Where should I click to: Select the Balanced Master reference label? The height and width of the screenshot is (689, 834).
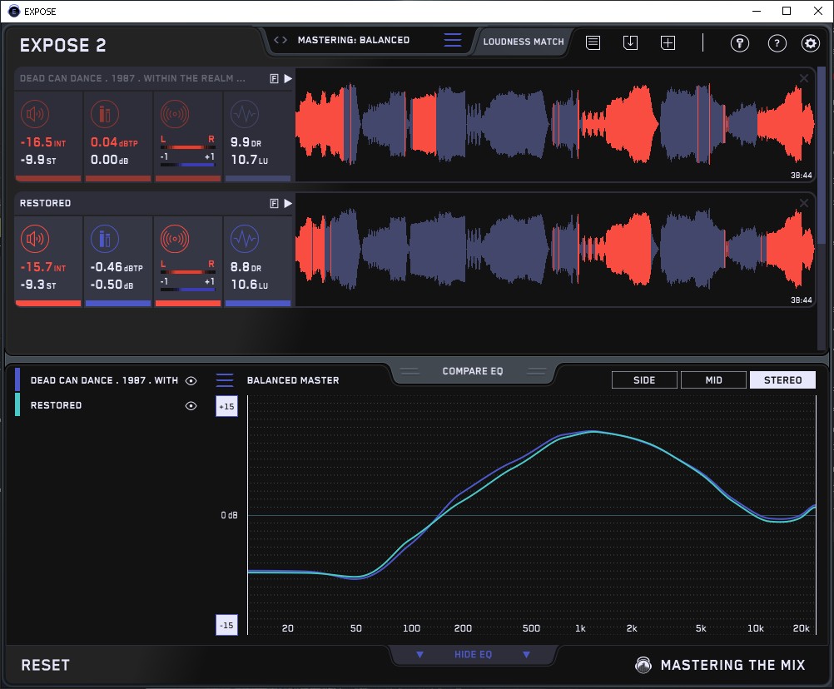[x=293, y=380]
